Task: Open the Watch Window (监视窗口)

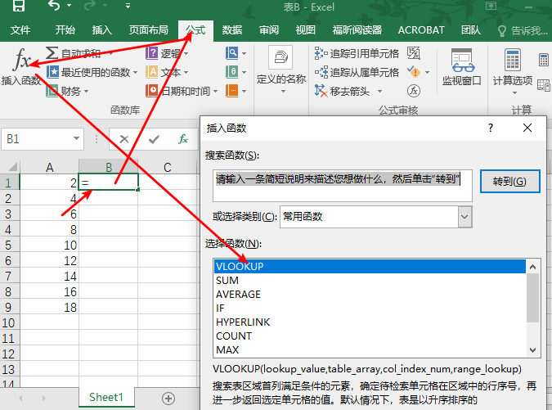Action: coord(462,67)
